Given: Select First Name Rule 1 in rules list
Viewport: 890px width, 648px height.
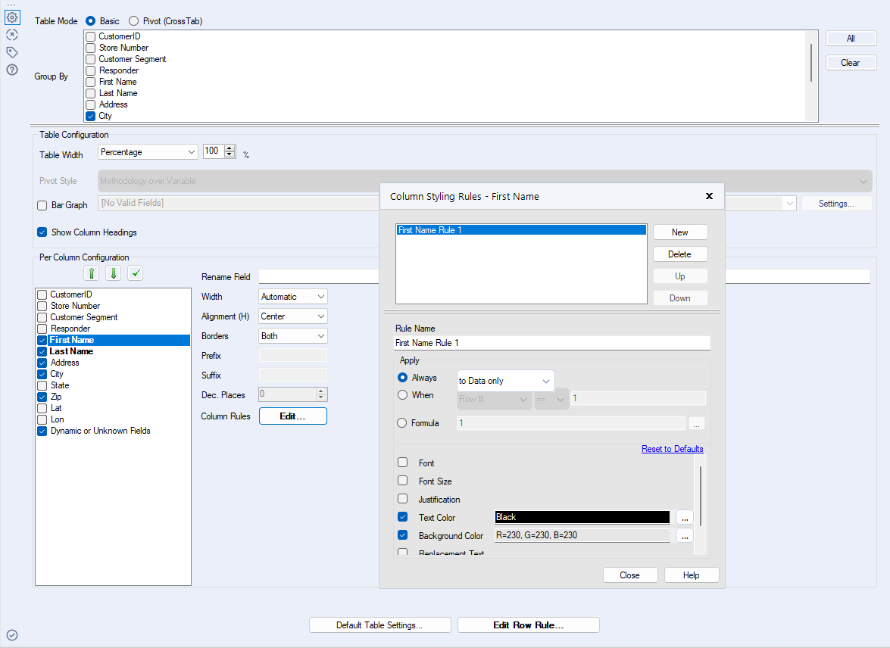Looking at the screenshot, I should pos(521,230).
